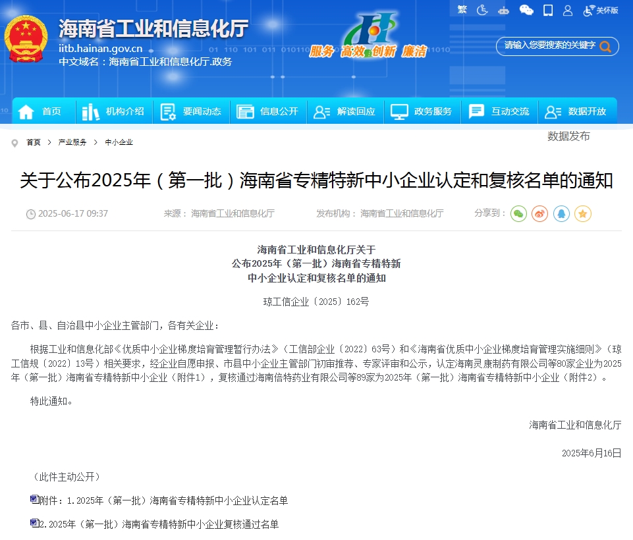Screen dimensions: 633x540
Task: Open 机构介绍 navigation menu
Action: (x=114, y=111)
